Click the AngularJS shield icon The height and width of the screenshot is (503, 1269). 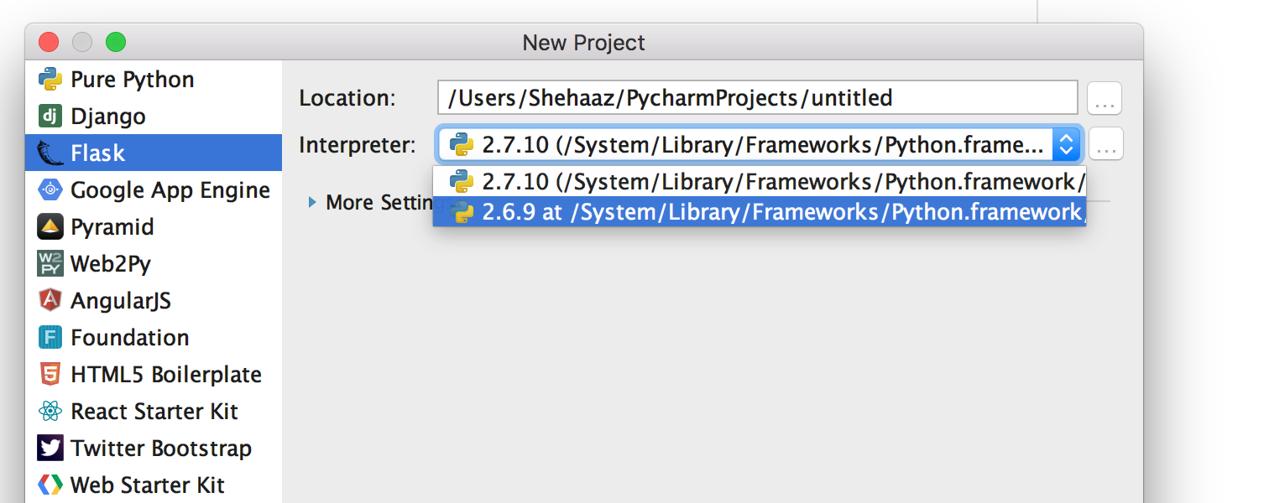pos(50,301)
